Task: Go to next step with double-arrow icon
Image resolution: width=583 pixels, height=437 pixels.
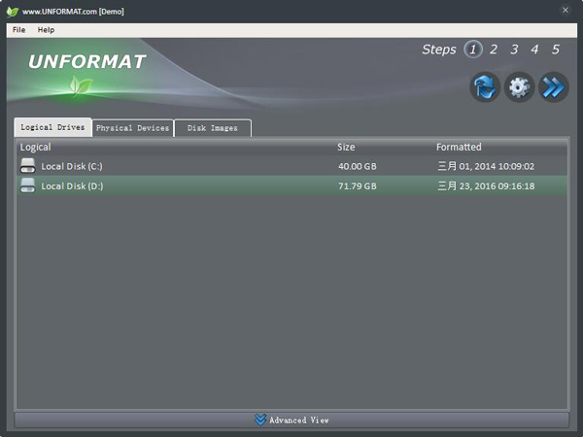Action: point(554,87)
